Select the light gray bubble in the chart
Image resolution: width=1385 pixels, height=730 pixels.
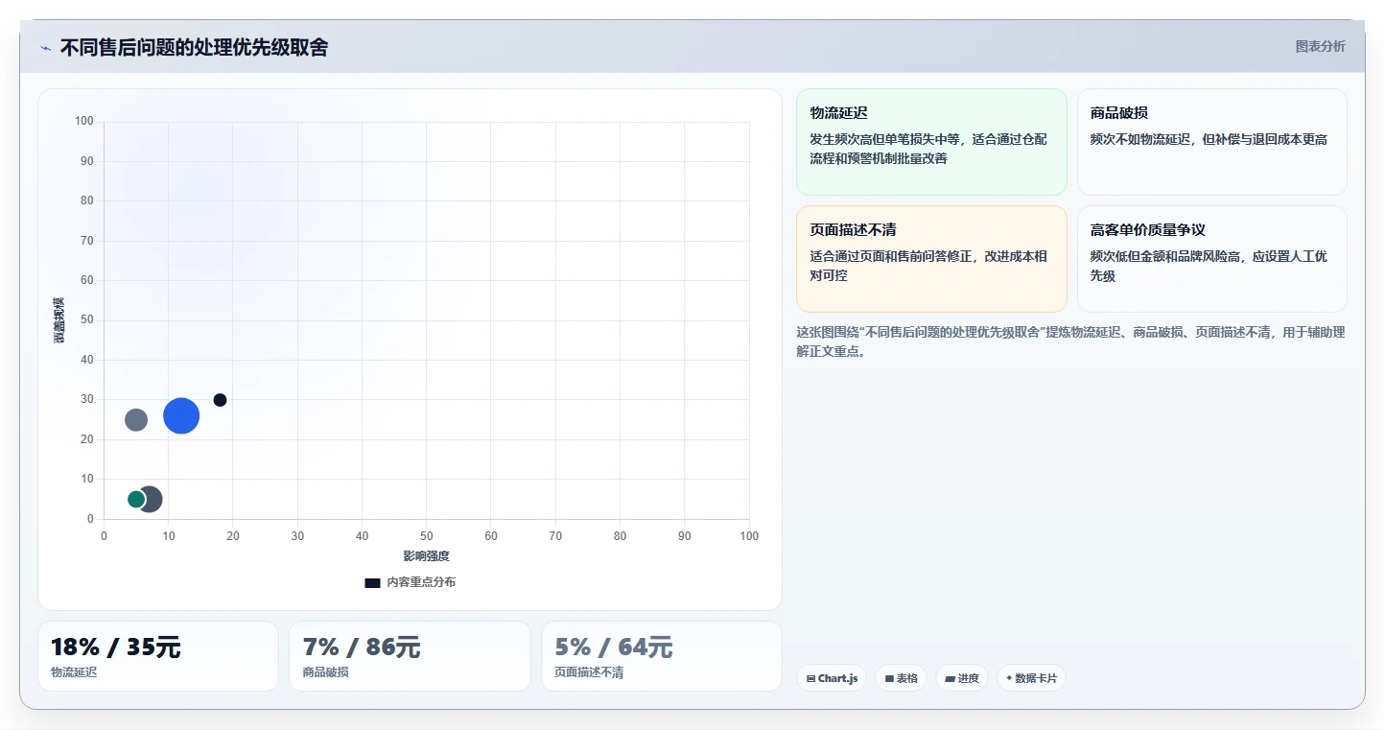136,420
